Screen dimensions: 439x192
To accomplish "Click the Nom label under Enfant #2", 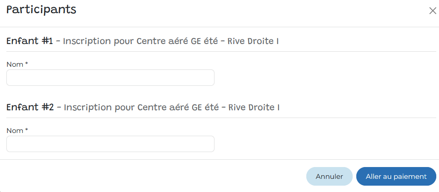I will [x=15, y=131].
